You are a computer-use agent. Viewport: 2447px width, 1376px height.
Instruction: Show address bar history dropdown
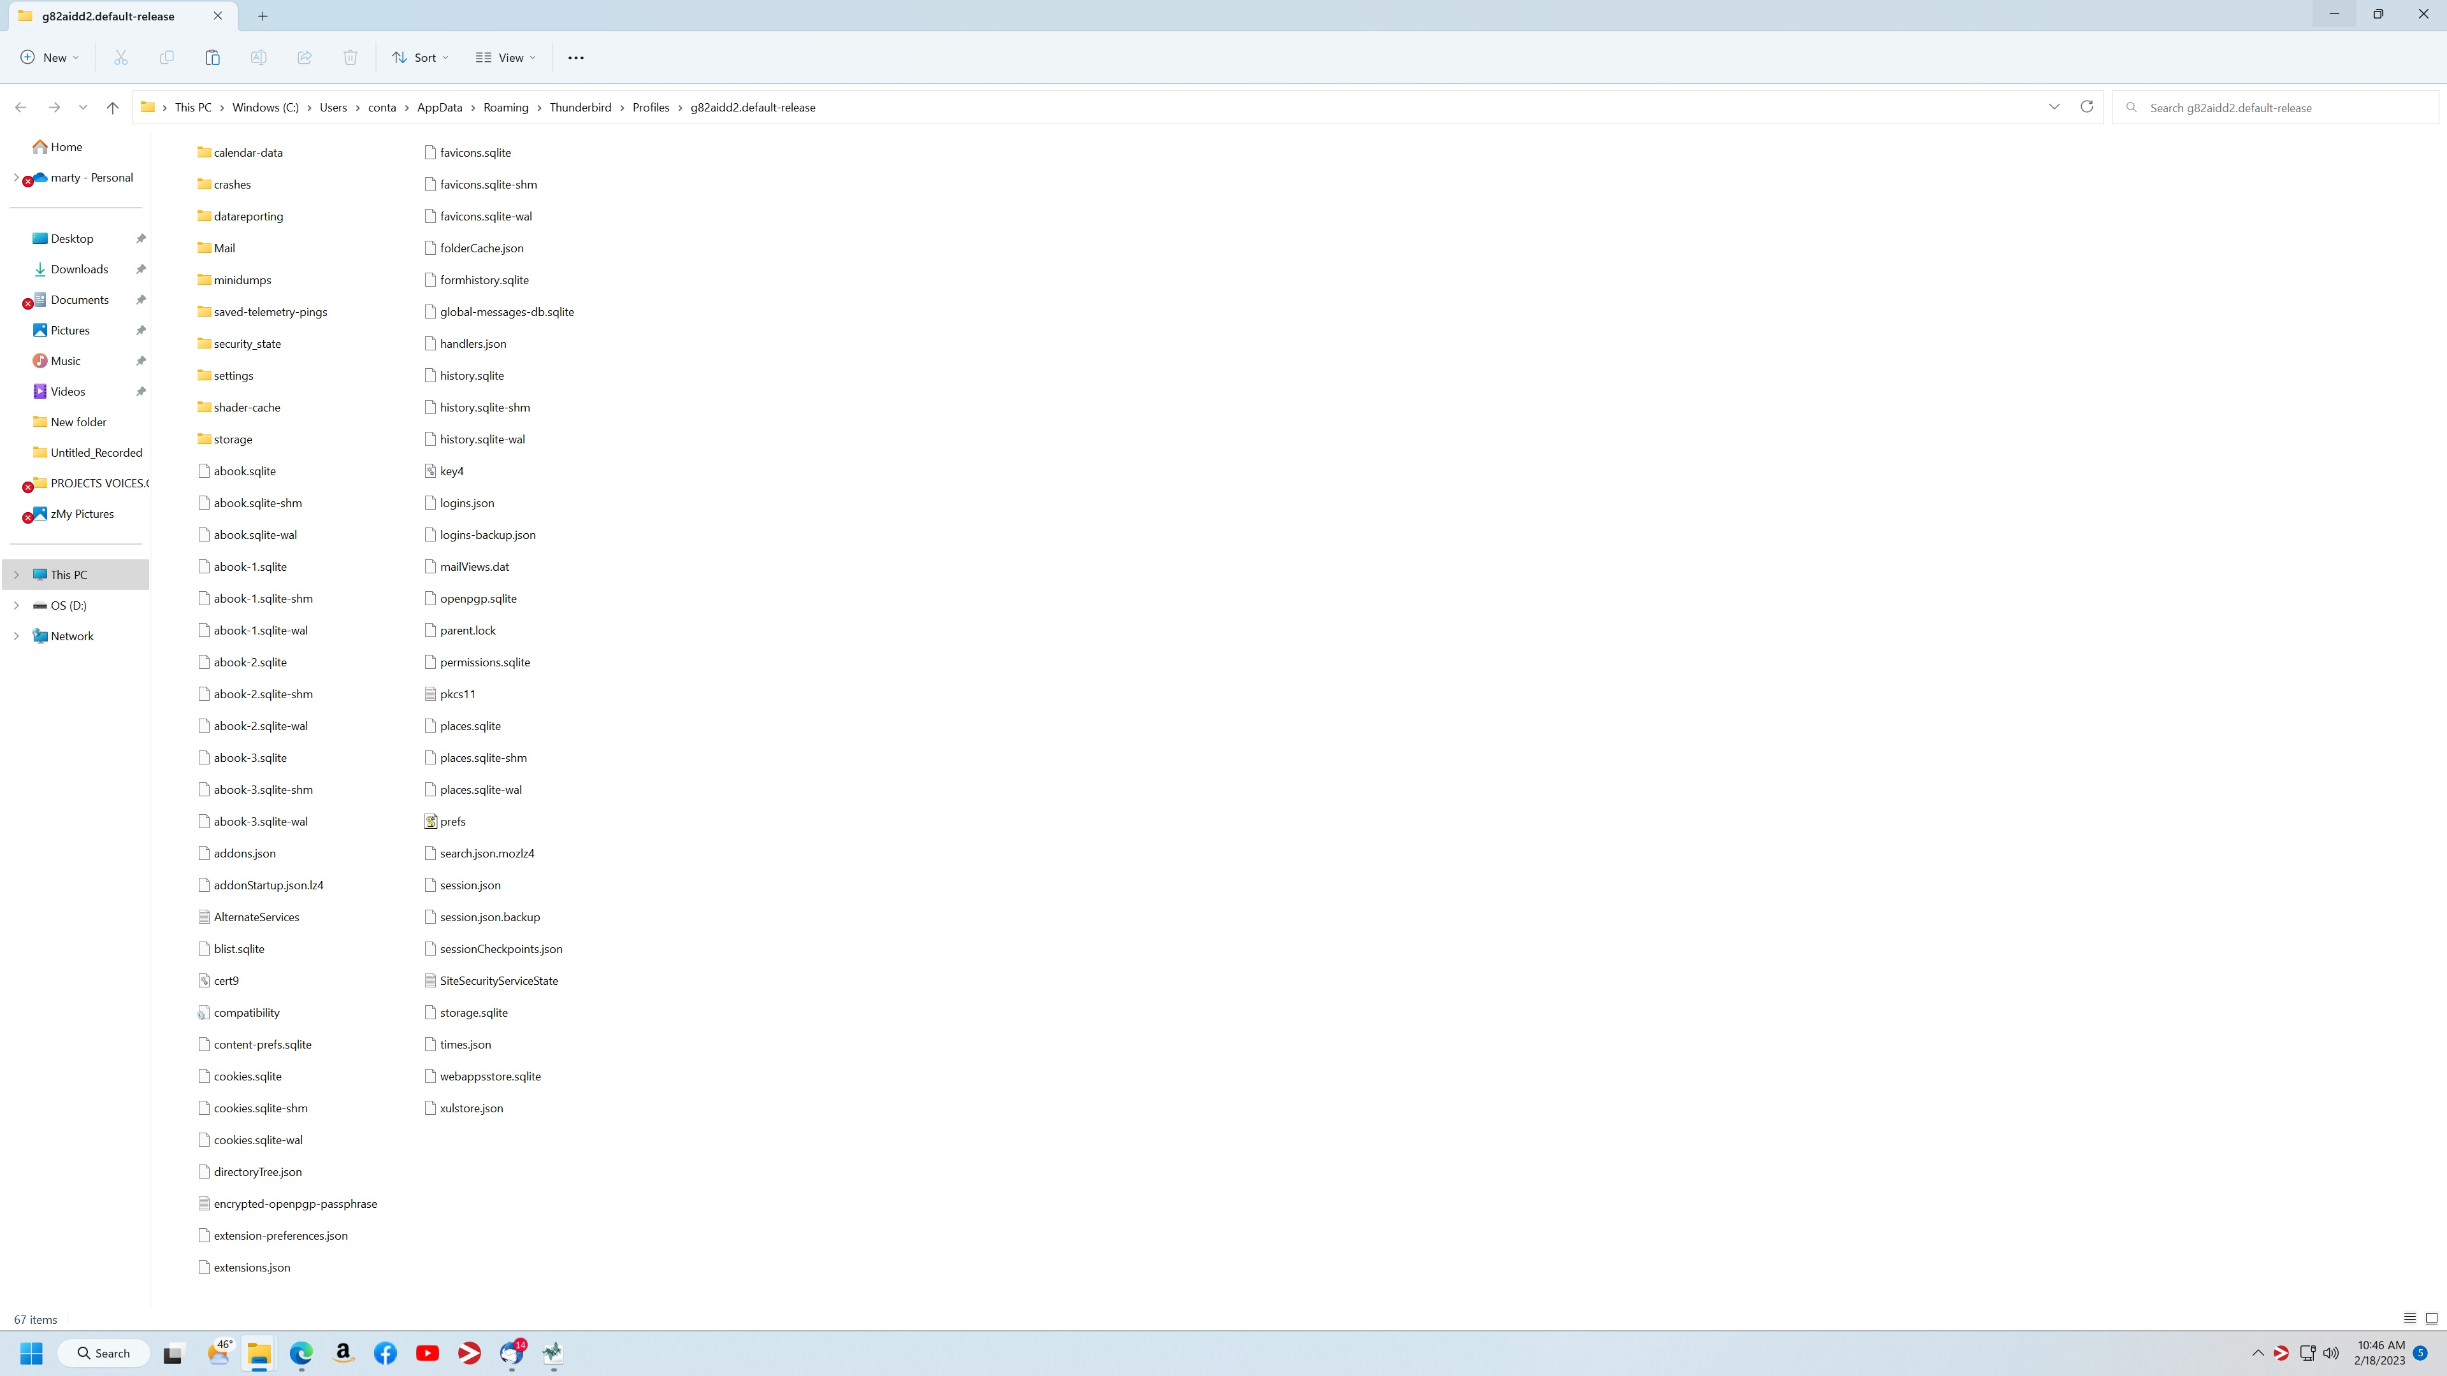[2054, 107]
